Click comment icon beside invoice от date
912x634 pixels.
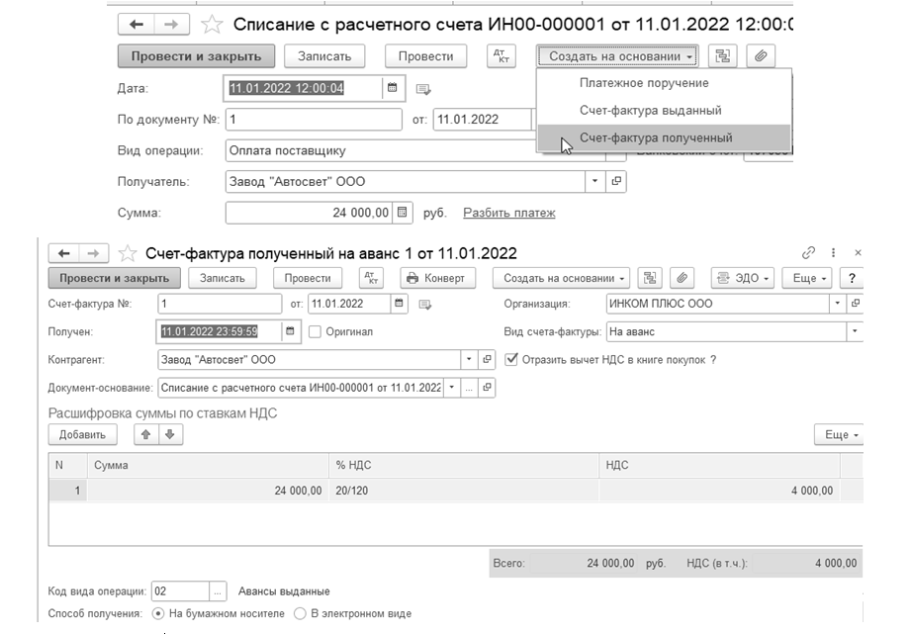(425, 305)
